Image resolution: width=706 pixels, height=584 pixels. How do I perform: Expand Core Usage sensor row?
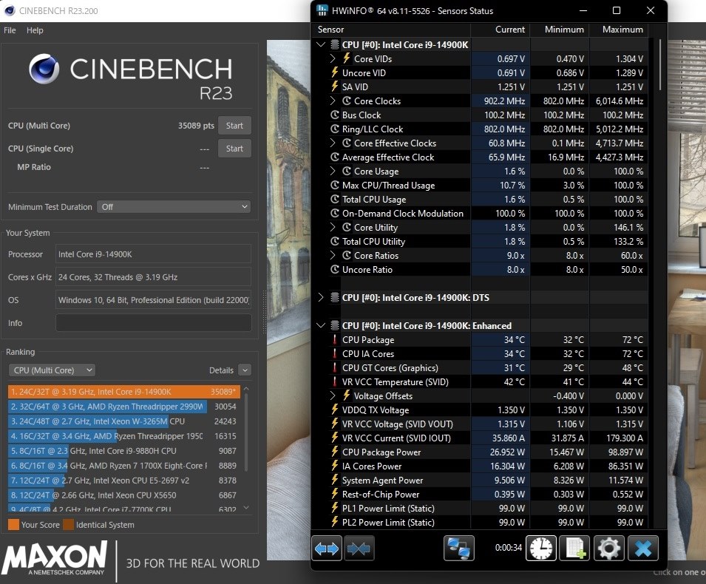(332, 171)
